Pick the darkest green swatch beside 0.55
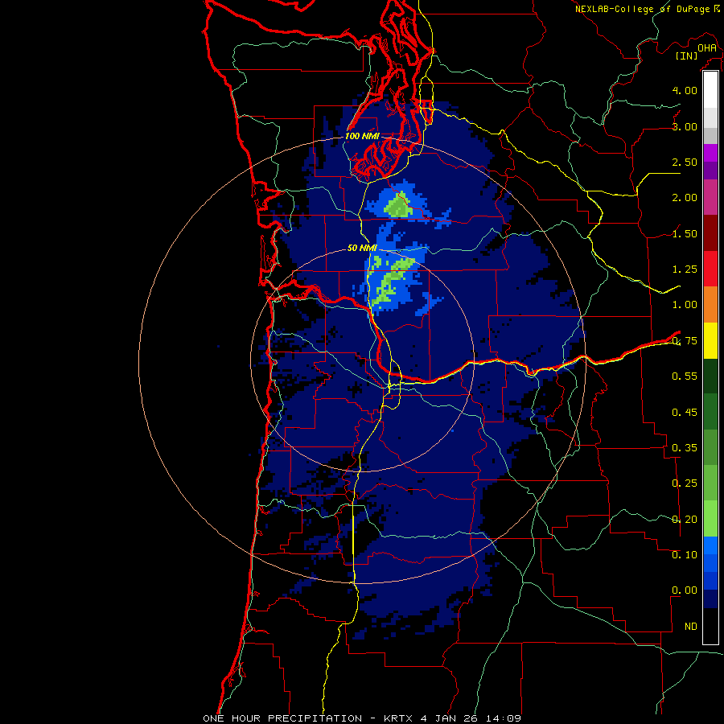Screen dimensions: 724x724 click(710, 376)
